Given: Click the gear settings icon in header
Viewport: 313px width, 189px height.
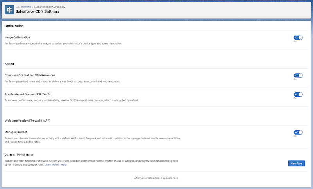Looking at the screenshot, I should point(9,10).
